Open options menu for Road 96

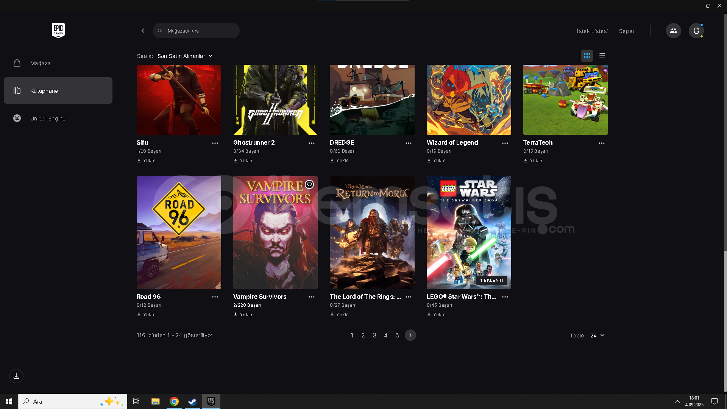[x=215, y=297]
